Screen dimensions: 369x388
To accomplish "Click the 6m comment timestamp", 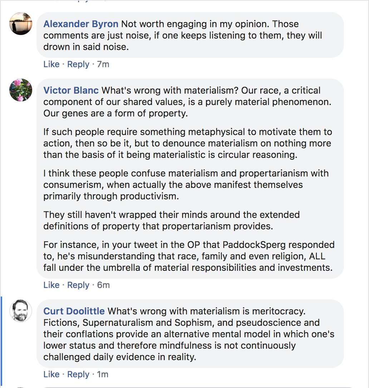I will [x=103, y=285].
